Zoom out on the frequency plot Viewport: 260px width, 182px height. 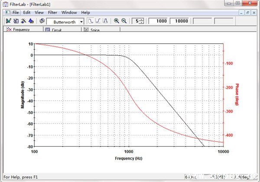pyautogui.click(x=124, y=21)
